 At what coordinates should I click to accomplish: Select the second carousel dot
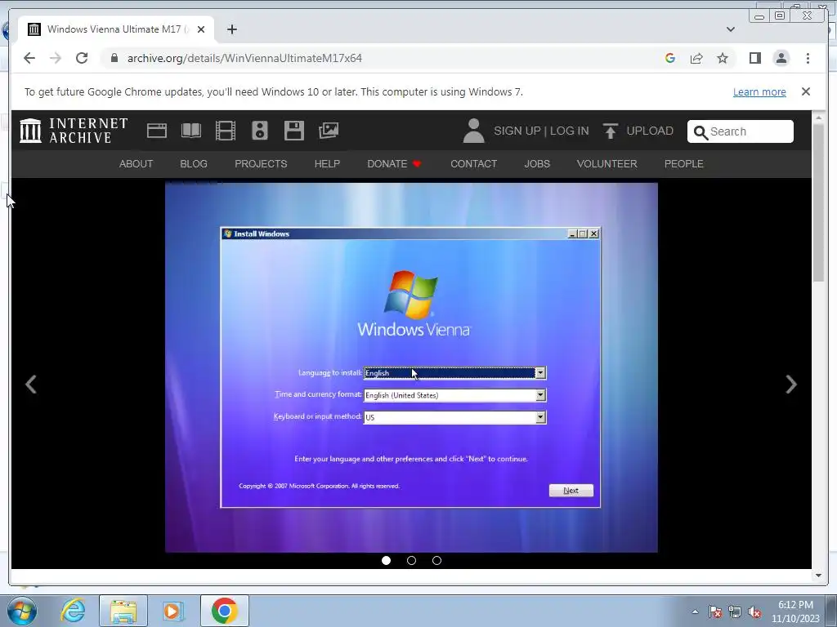(411, 560)
